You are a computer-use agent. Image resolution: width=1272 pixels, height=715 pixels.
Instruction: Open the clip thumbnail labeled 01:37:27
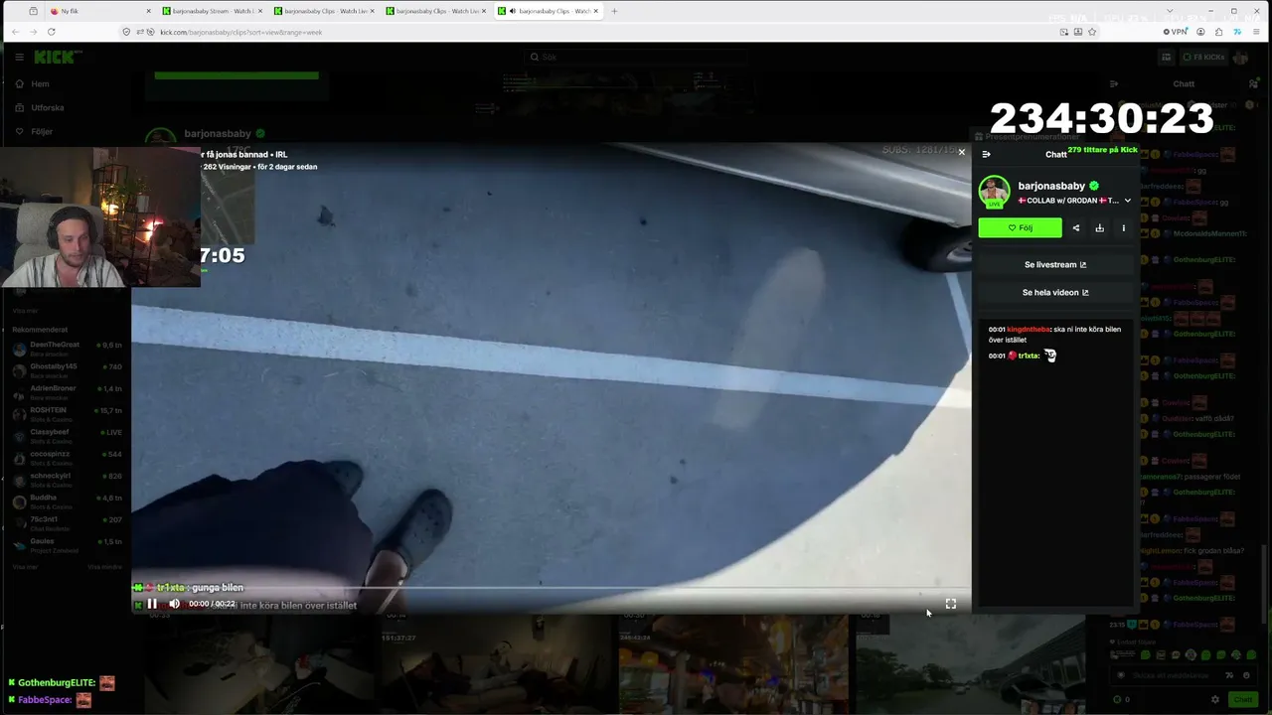click(495, 664)
